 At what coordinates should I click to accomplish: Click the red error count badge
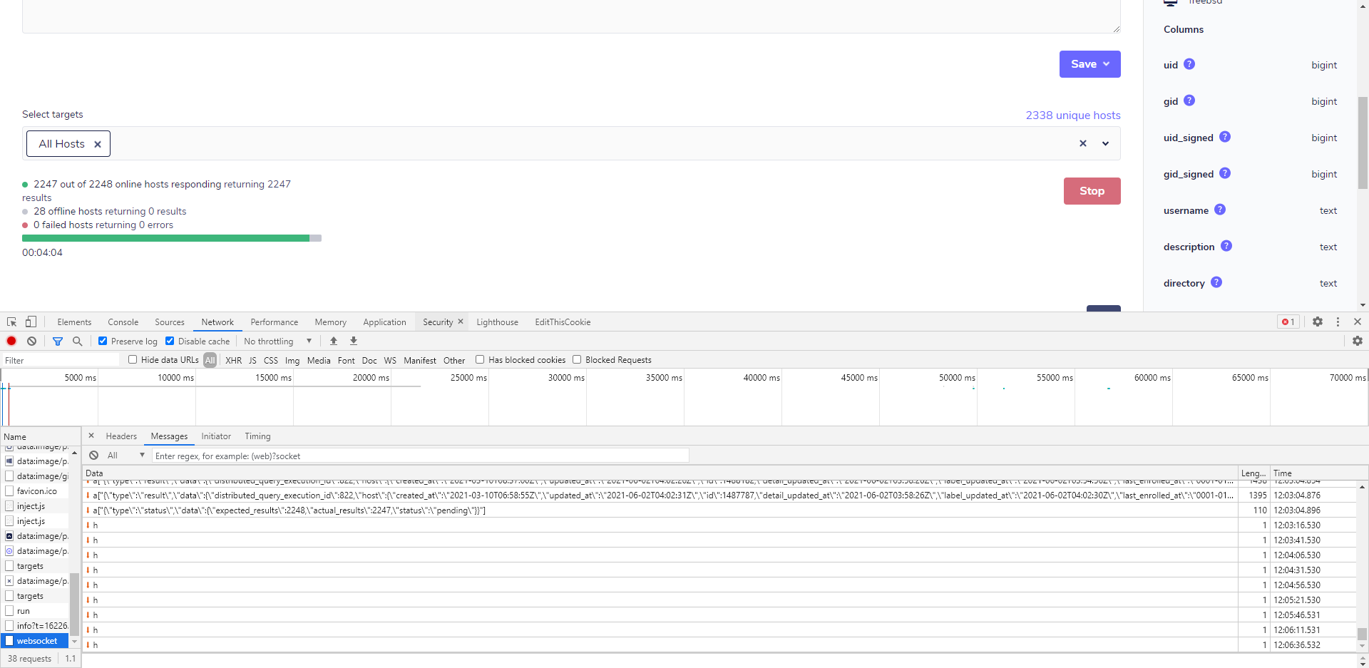(1288, 322)
